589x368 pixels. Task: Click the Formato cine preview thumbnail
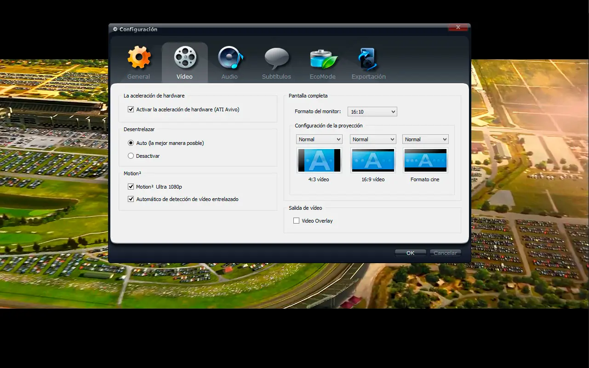[x=425, y=160]
